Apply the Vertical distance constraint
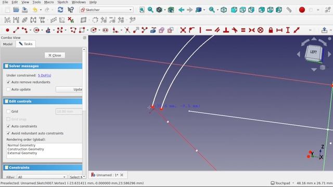 288,30
